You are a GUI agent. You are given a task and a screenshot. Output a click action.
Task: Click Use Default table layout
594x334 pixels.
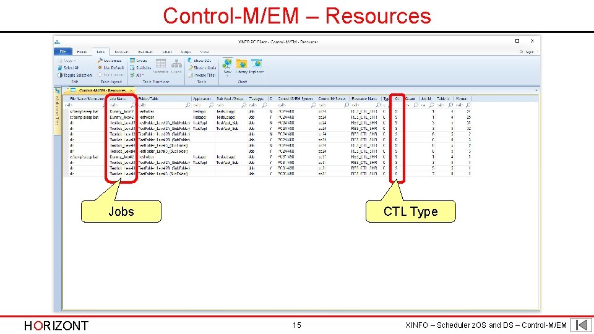111,68
